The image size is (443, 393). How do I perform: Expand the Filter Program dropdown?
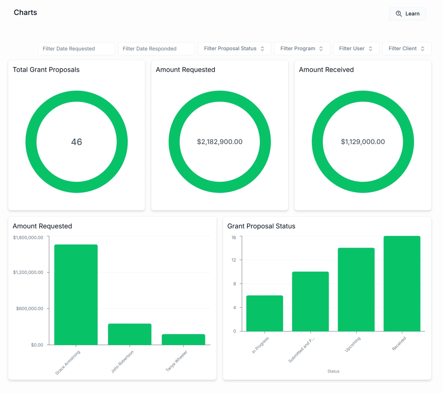298,48
